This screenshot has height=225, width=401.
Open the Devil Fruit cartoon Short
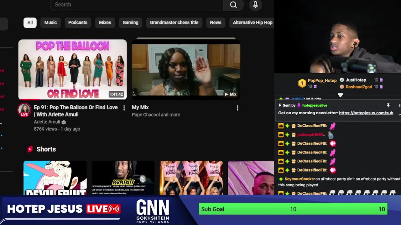pos(55,177)
